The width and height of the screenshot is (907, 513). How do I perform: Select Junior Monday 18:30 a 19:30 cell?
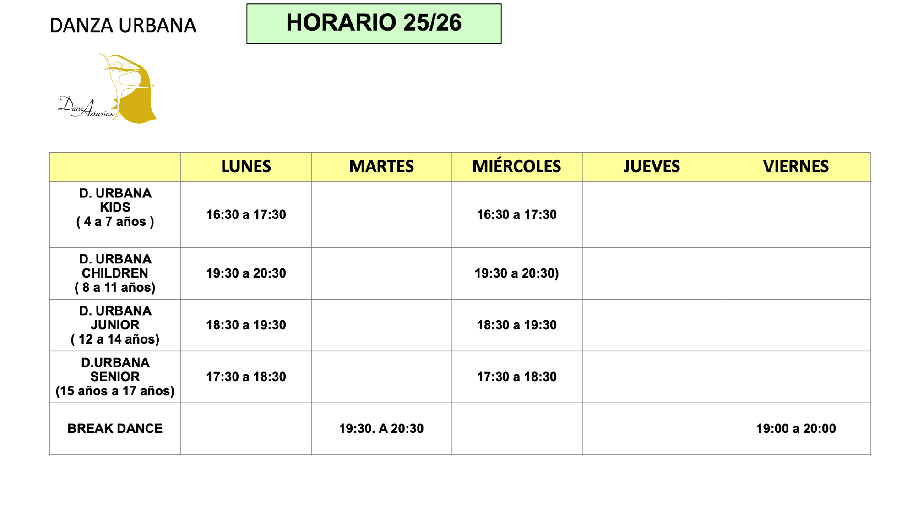click(x=246, y=325)
